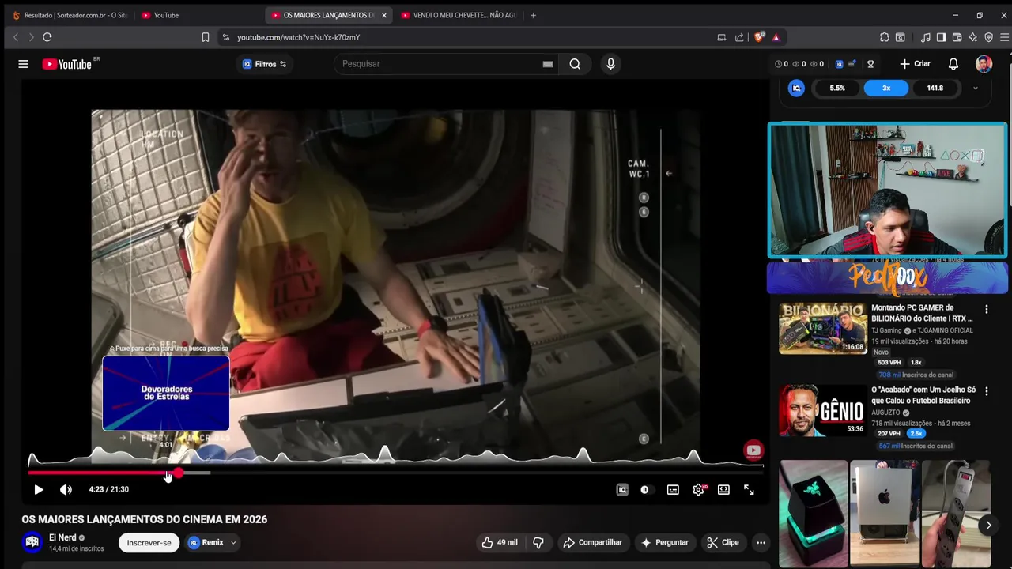Click the round vidIQ badge in stats panel
This screenshot has width=1012, height=569.
point(796,89)
